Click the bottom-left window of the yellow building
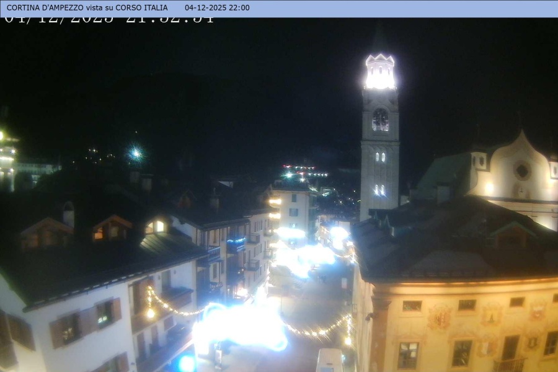The image size is (558, 372). click(407, 355)
